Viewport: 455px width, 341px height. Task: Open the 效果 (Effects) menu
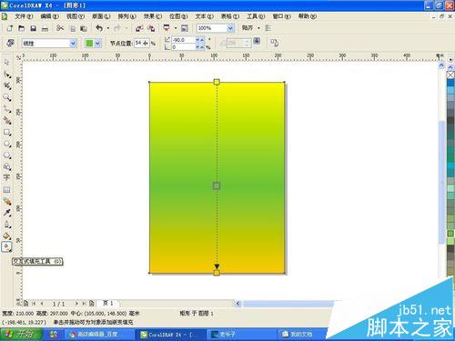click(x=153, y=16)
